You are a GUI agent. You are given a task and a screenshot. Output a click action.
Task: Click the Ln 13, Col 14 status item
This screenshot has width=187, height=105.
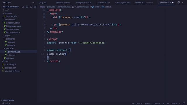(137, 104)
